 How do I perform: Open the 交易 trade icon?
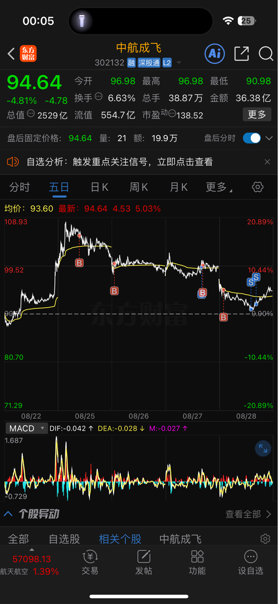[90, 562]
